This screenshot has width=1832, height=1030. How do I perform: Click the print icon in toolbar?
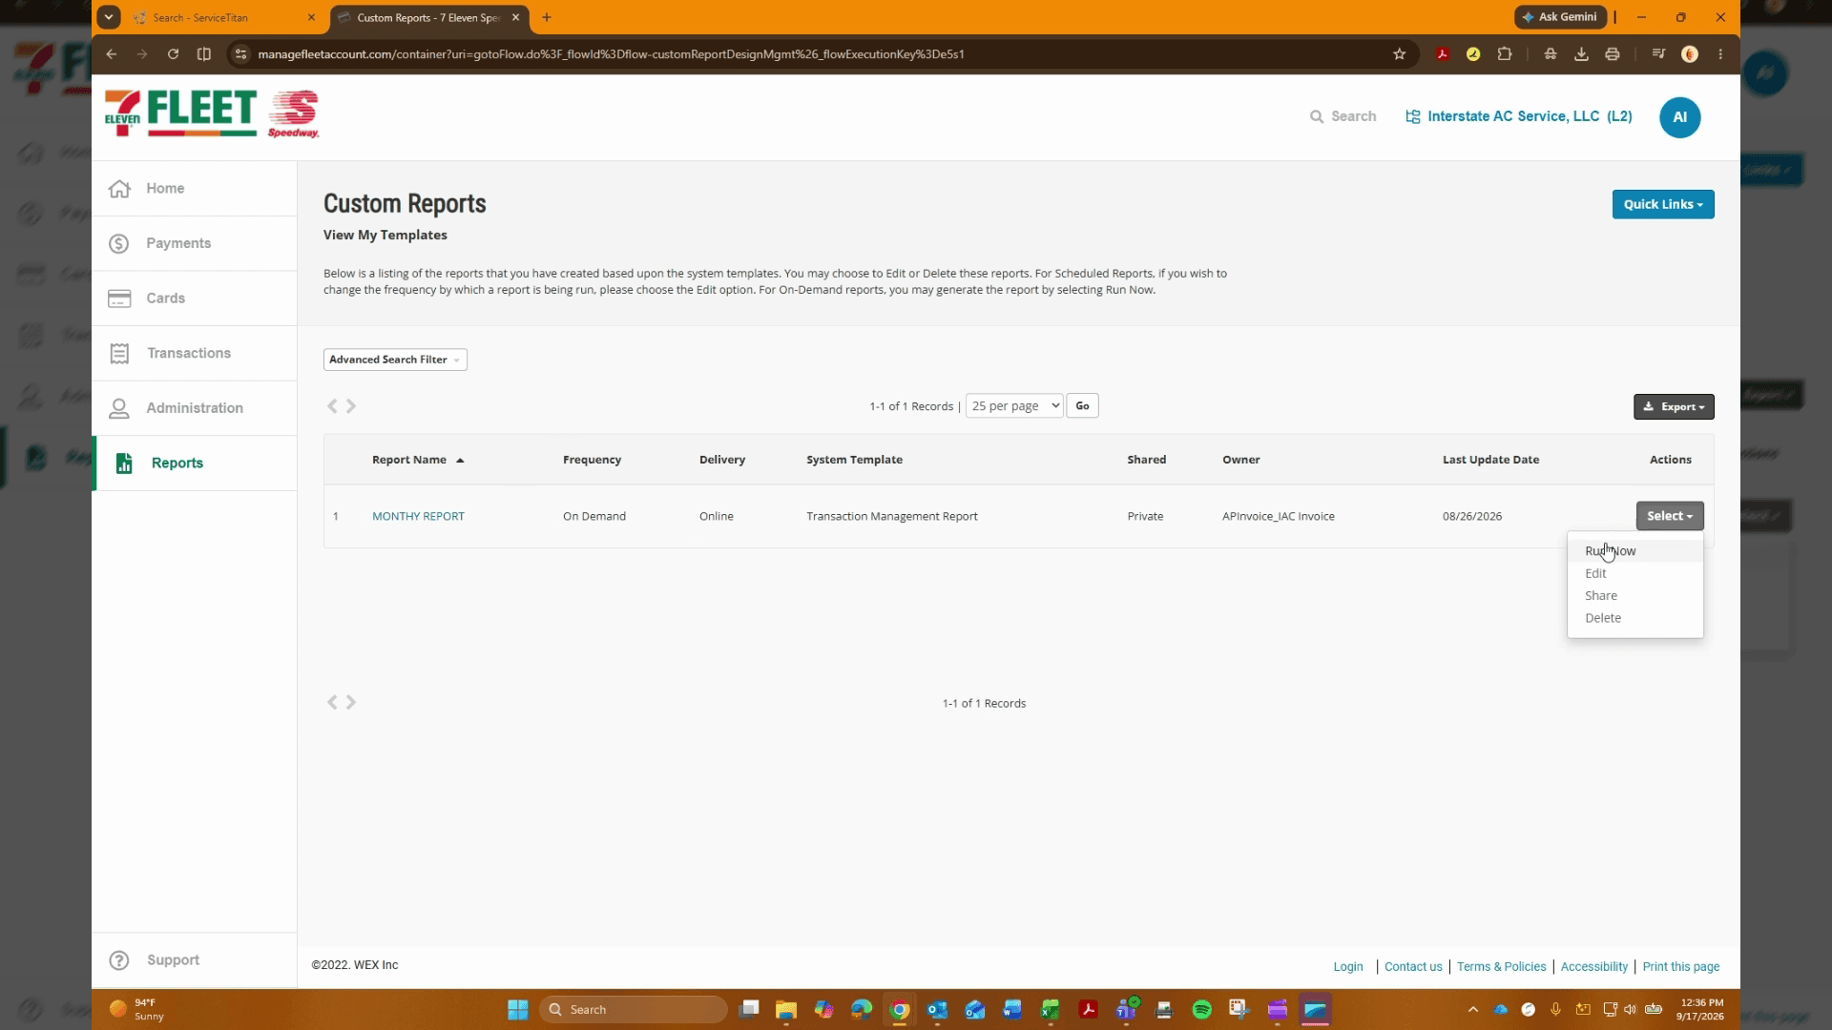point(1613,54)
